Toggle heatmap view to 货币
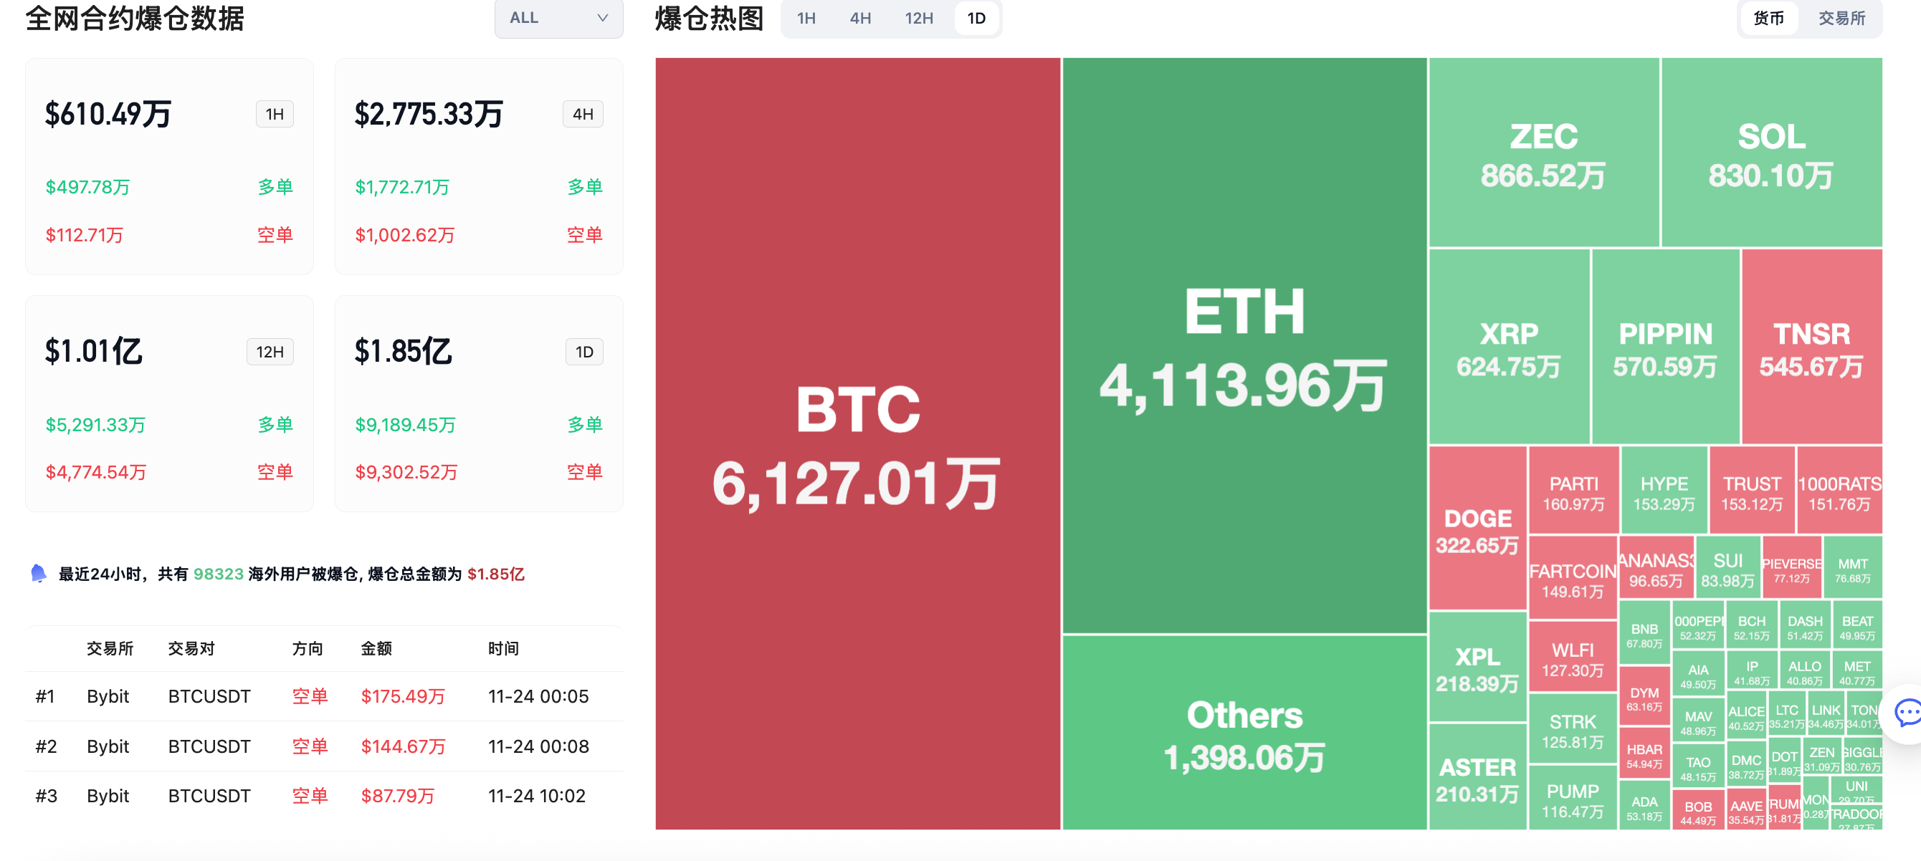 pyautogui.click(x=1768, y=18)
